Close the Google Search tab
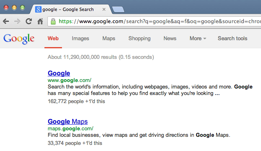The height and width of the screenshot is (151, 261). pyautogui.click(x=104, y=9)
